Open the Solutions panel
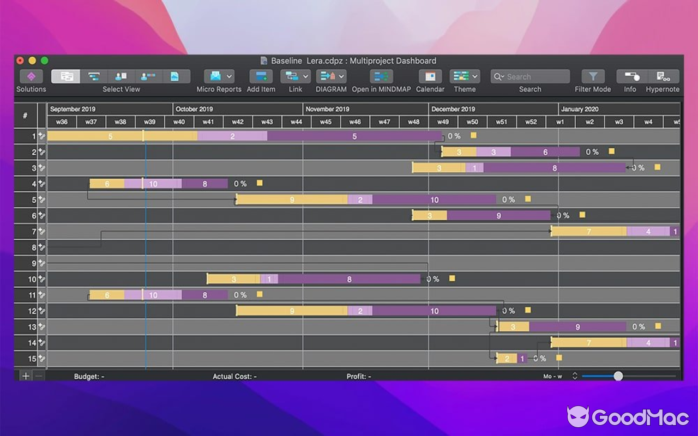 coord(31,76)
